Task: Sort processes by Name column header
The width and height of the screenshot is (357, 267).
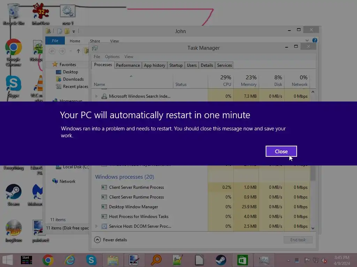Action: [132, 81]
